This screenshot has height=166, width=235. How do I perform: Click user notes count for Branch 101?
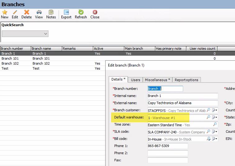tap(215, 58)
